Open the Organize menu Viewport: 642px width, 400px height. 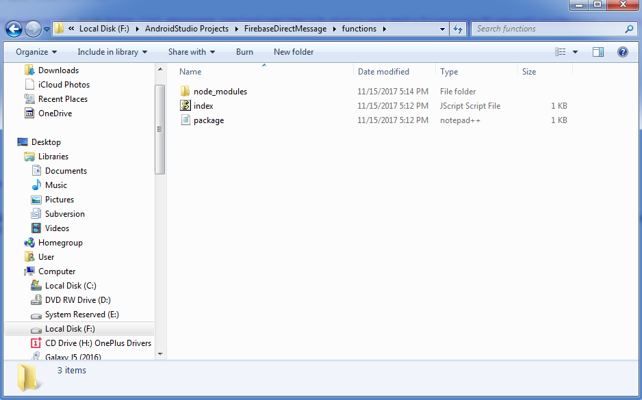36,52
